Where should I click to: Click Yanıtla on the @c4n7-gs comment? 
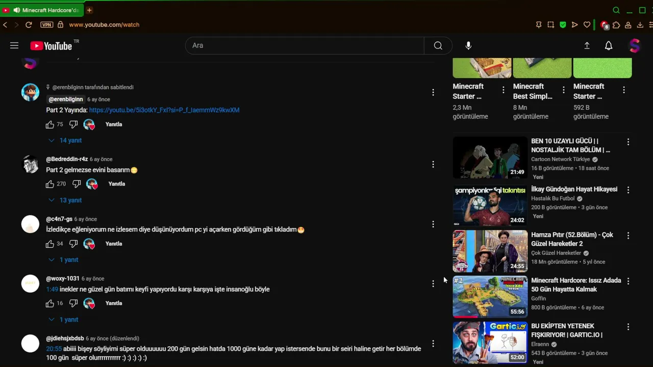click(x=114, y=244)
